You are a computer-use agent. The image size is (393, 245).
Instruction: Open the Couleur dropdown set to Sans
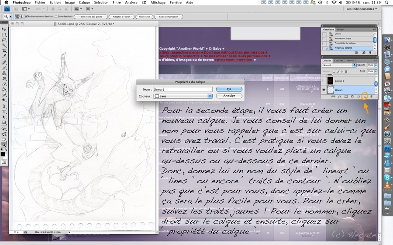coord(183,96)
